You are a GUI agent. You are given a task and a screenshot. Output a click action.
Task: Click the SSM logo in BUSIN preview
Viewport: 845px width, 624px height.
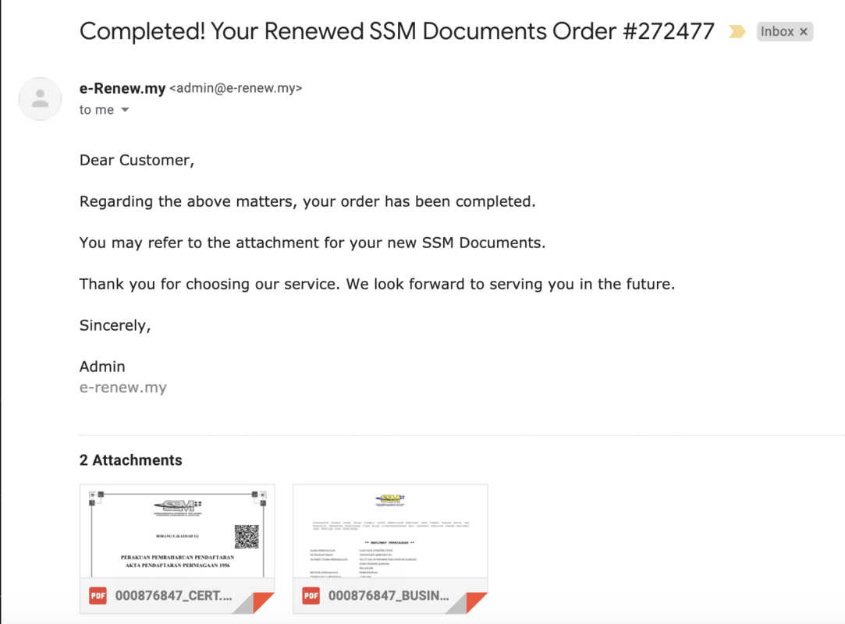point(389,500)
